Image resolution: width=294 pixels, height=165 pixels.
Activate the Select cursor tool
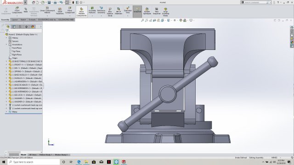pyautogui.click(x=67, y=2)
